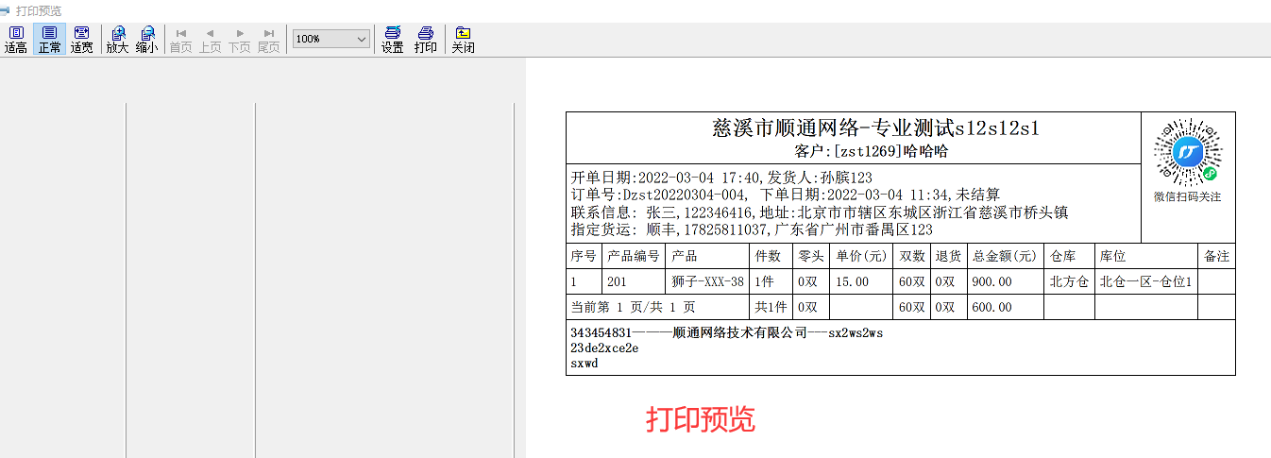Advance to next page using 下页
1271x458 pixels.
click(239, 39)
